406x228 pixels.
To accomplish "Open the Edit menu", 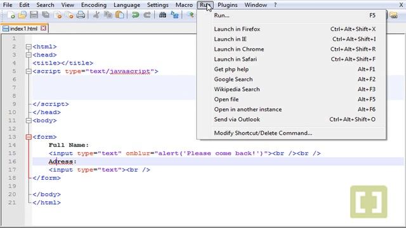I will coord(24,5).
